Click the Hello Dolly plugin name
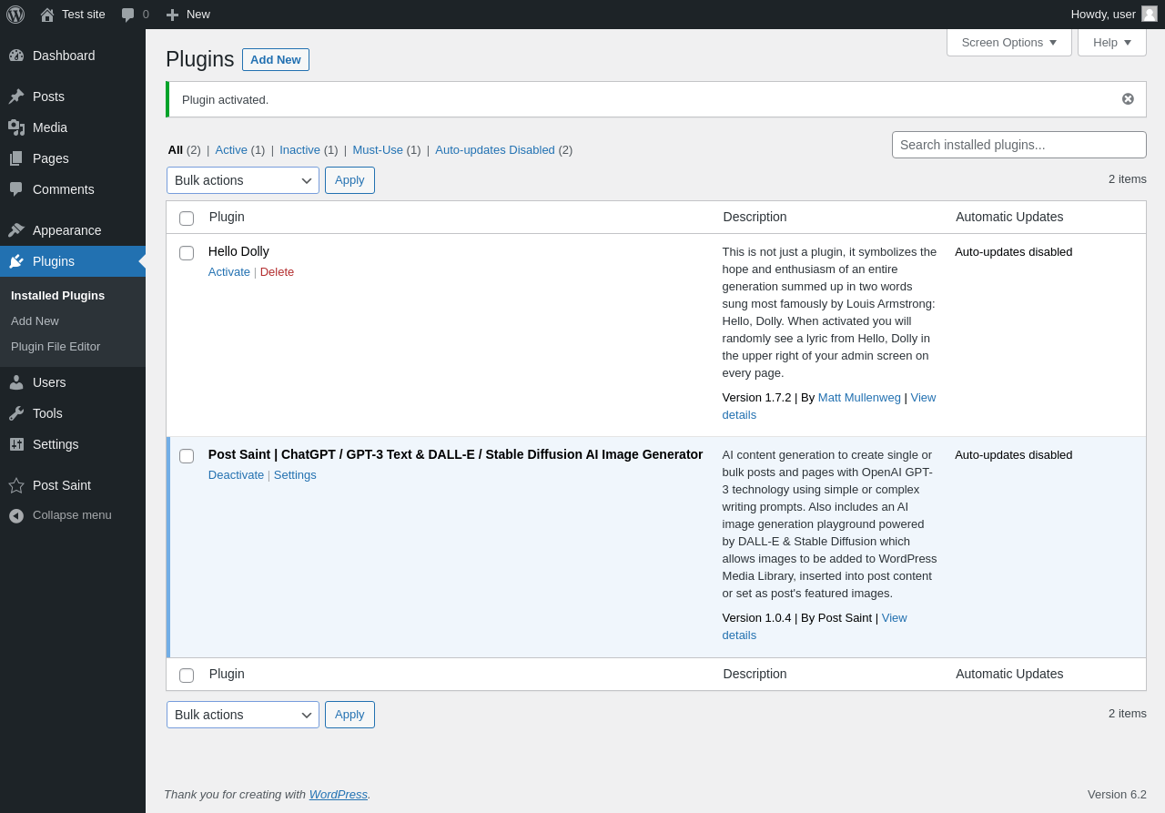This screenshot has width=1165, height=813. click(238, 251)
